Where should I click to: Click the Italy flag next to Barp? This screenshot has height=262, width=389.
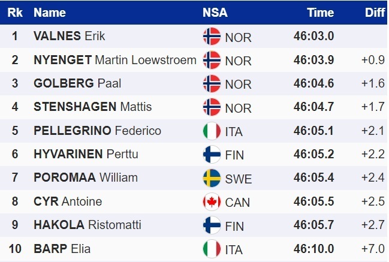(x=212, y=249)
